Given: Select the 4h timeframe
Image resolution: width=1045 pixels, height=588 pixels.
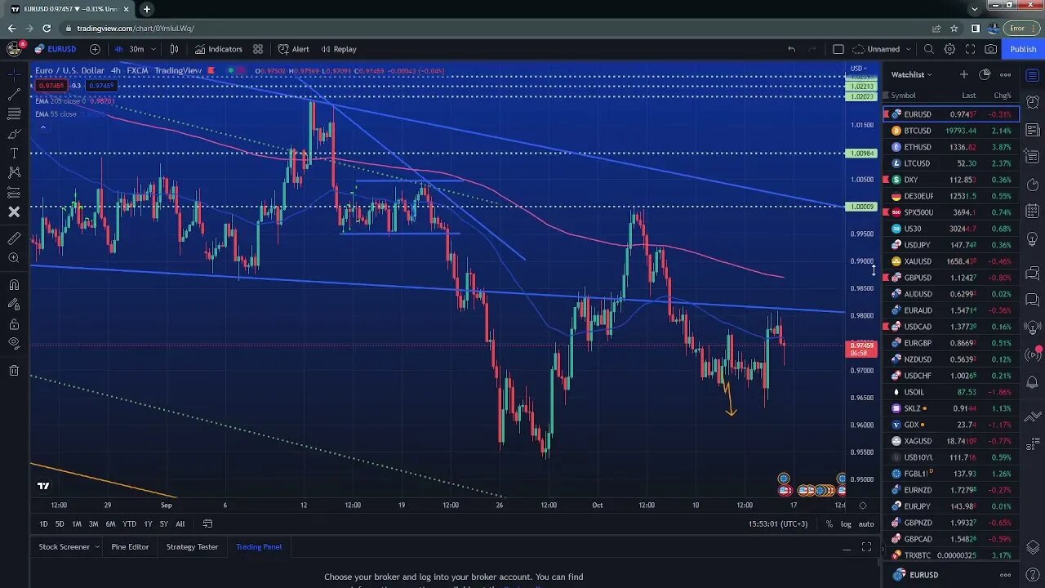Looking at the screenshot, I should tap(118, 49).
